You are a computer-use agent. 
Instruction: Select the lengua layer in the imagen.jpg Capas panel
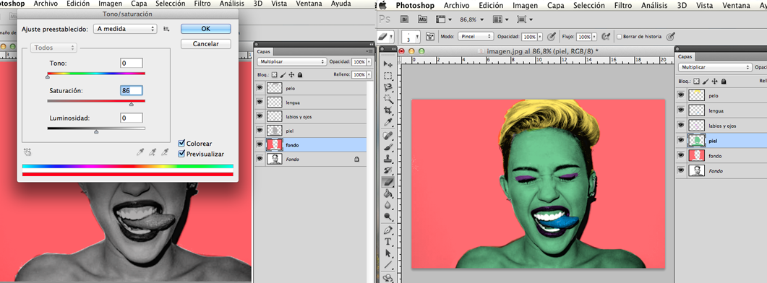721,110
